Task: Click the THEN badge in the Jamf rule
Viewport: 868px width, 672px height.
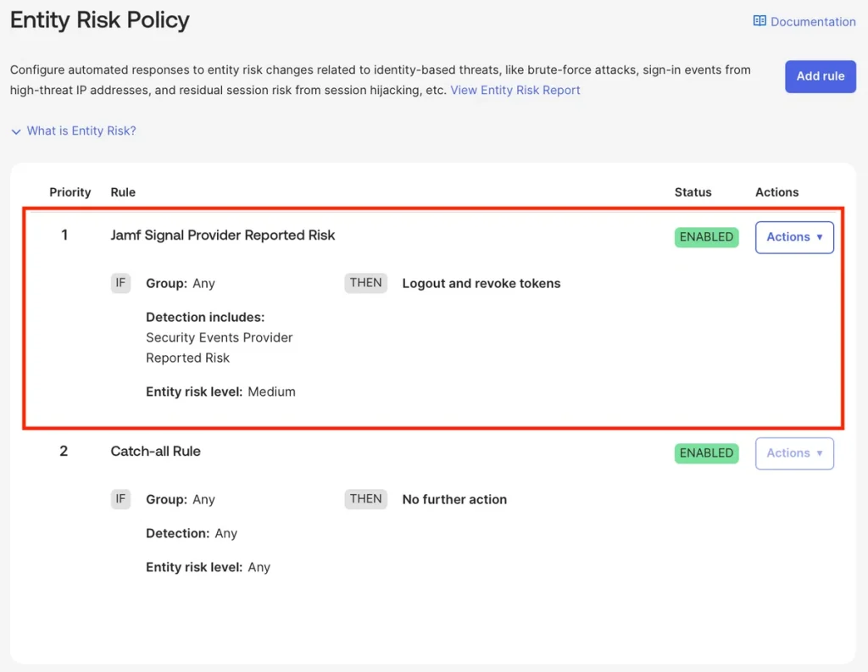Action: (365, 283)
